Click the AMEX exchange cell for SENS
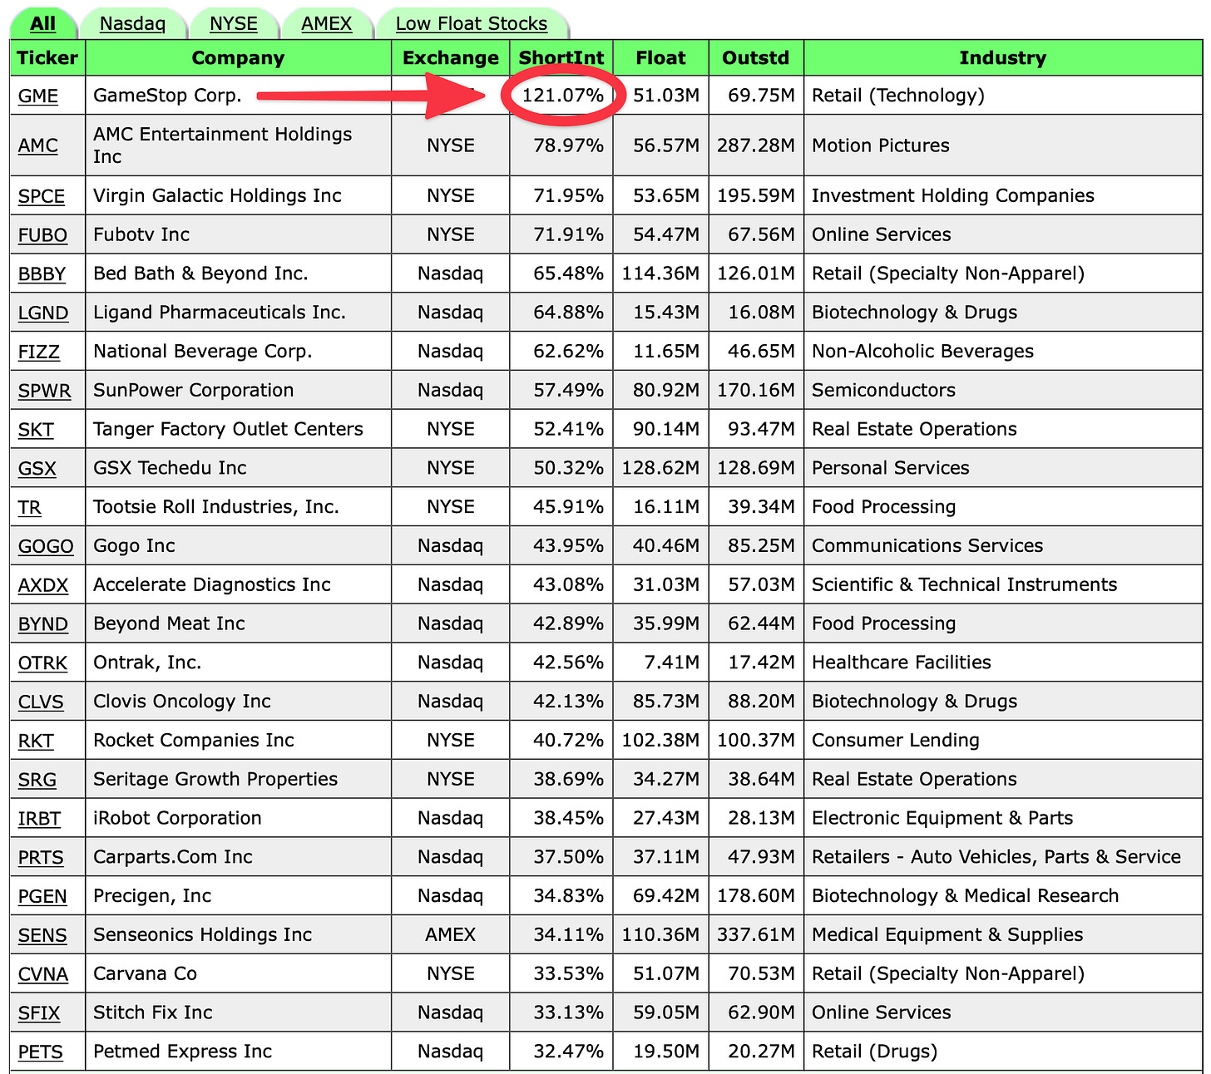 (451, 936)
